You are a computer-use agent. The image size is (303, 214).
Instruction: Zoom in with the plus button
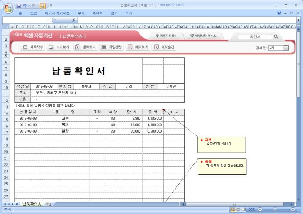tap(293, 210)
